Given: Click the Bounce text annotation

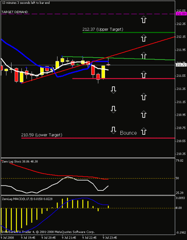Looking at the screenshot, I should 128,133.
